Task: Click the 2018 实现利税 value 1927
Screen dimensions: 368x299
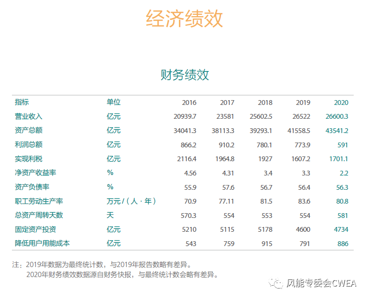Action: [x=265, y=159]
